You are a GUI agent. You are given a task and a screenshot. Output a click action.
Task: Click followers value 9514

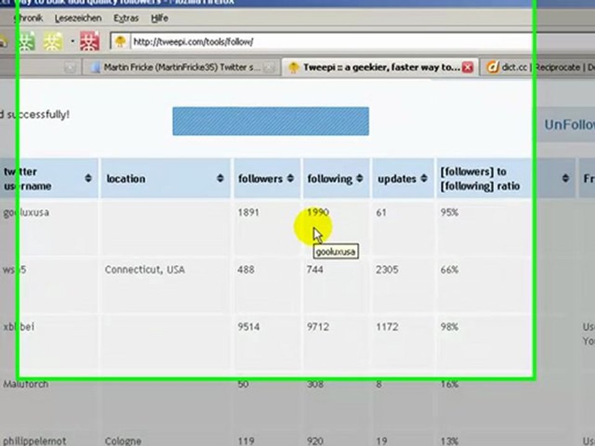tap(249, 327)
